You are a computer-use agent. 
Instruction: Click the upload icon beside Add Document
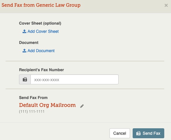click(x=24, y=51)
